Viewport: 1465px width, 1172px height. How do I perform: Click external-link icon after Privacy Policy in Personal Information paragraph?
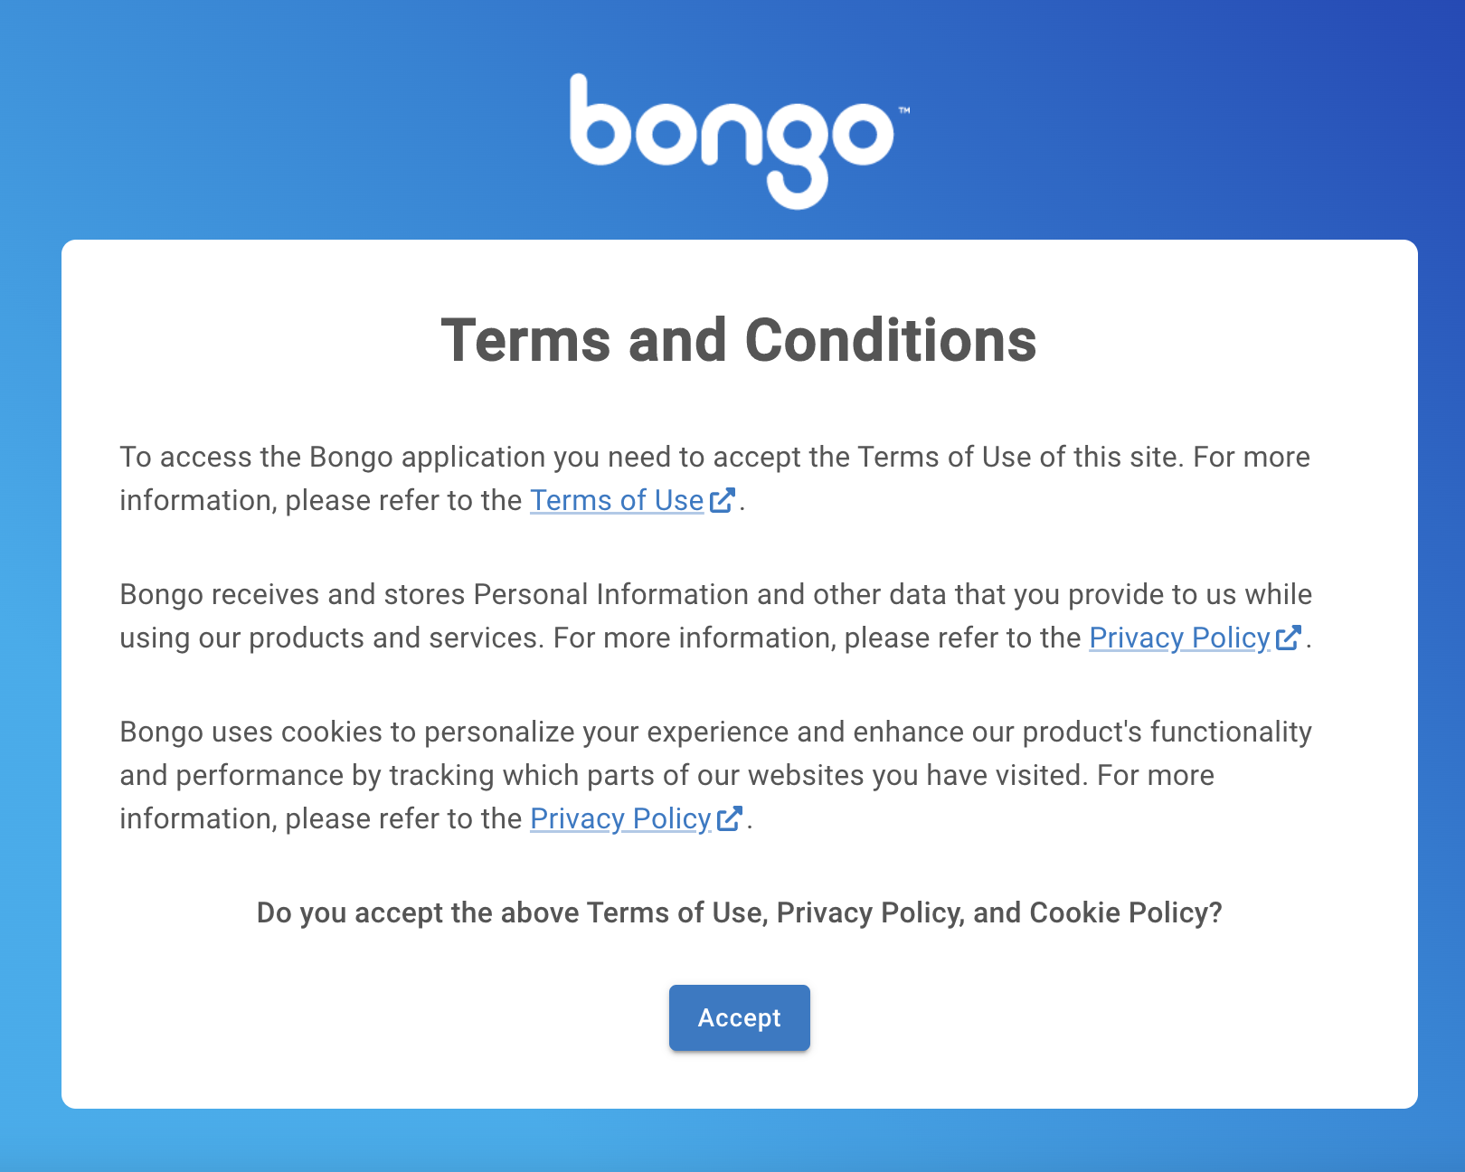pos(1288,638)
